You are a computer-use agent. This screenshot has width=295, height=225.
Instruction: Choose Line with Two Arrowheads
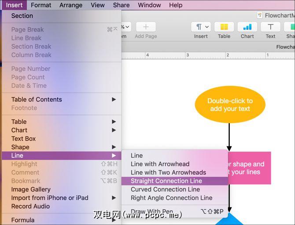coord(175,172)
